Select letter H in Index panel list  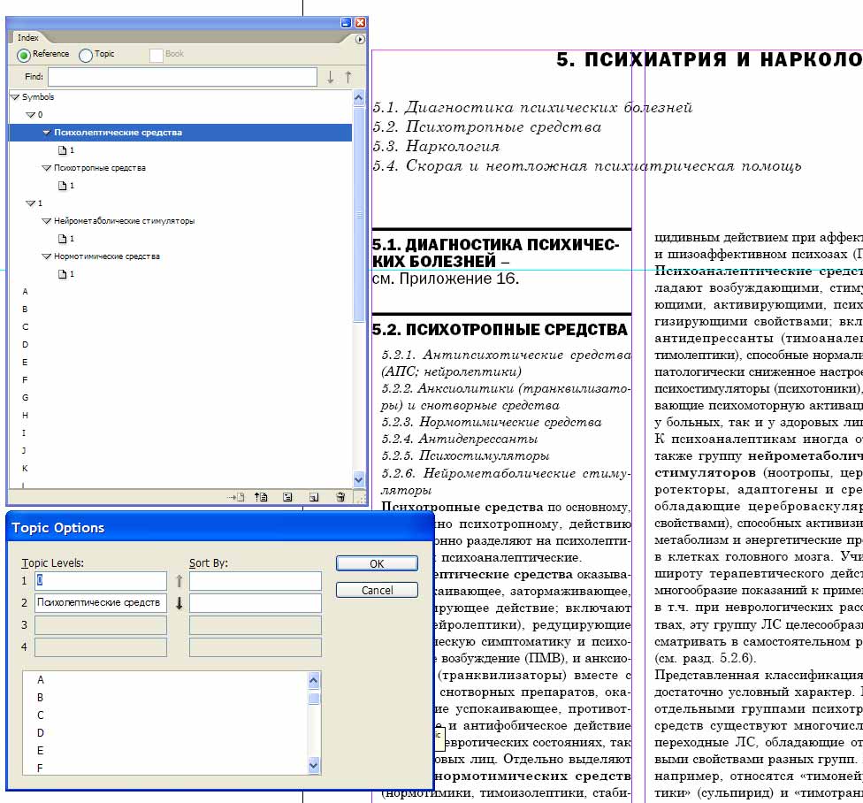pyautogui.click(x=25, y=415)
